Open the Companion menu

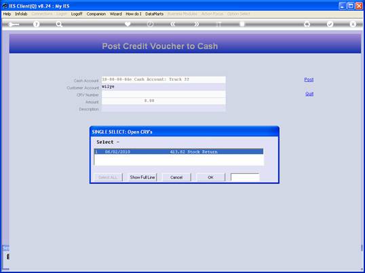click(x=96, y=14)
